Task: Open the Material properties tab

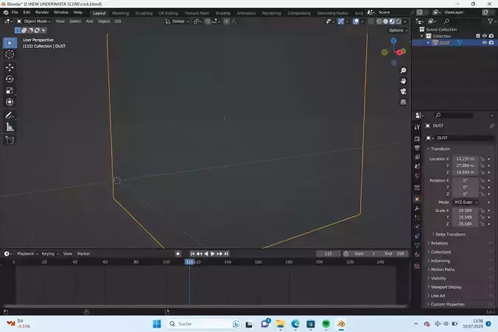Action: pos(417,254)
